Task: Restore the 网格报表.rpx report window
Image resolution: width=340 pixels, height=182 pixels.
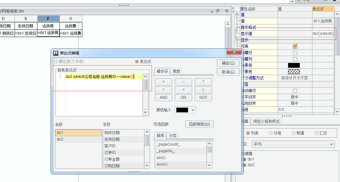Action: 218,11
